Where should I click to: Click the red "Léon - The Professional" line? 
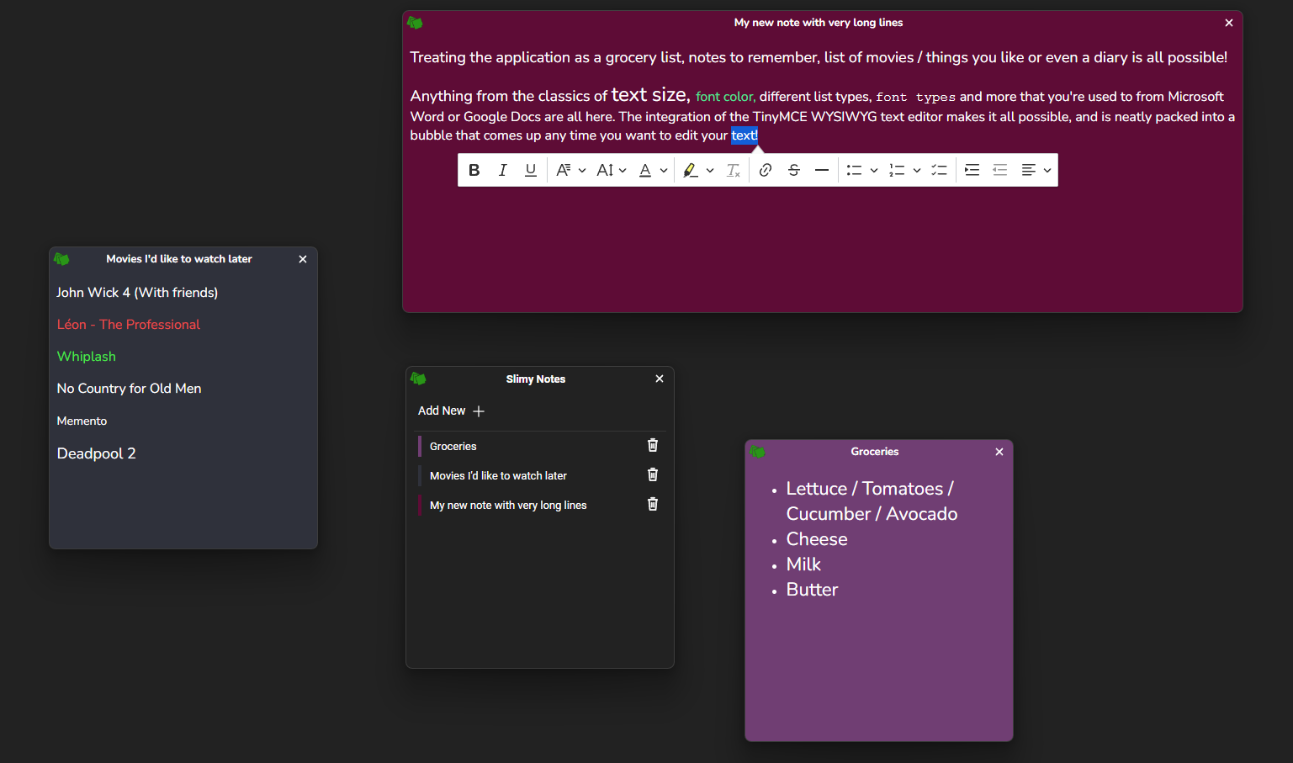(129, 325)
